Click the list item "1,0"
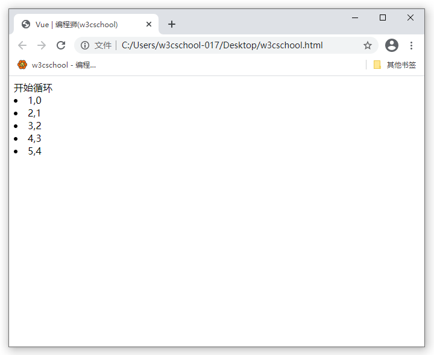 coord(34,101)
